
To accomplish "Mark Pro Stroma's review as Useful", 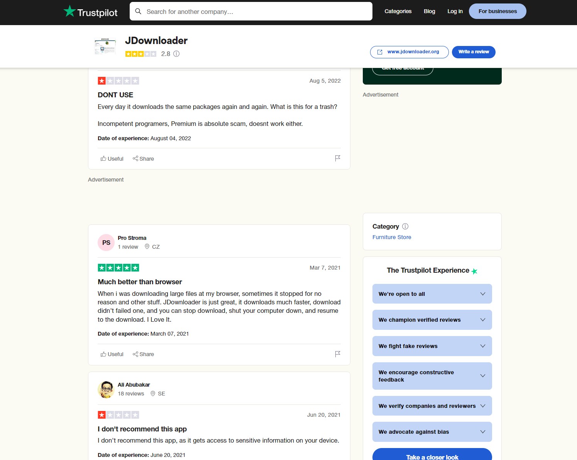I will point(112,354).
